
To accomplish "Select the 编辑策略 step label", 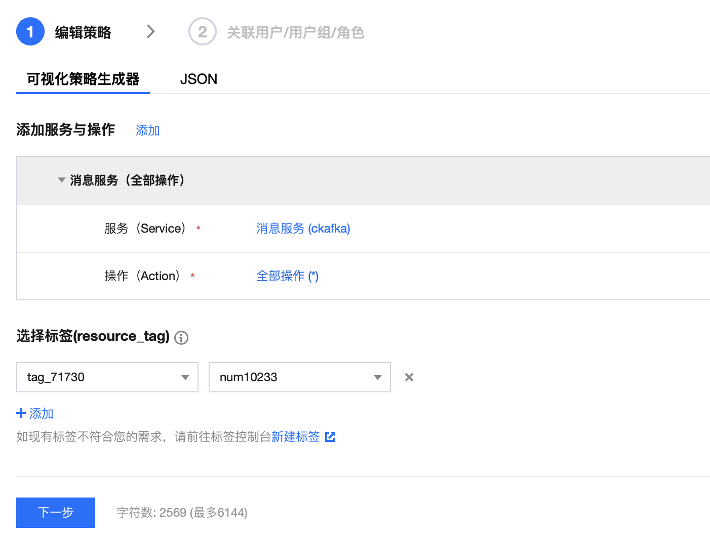I will (83, 32).
